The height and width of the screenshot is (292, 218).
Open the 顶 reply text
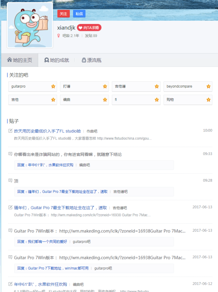click(x=16, y=181)
